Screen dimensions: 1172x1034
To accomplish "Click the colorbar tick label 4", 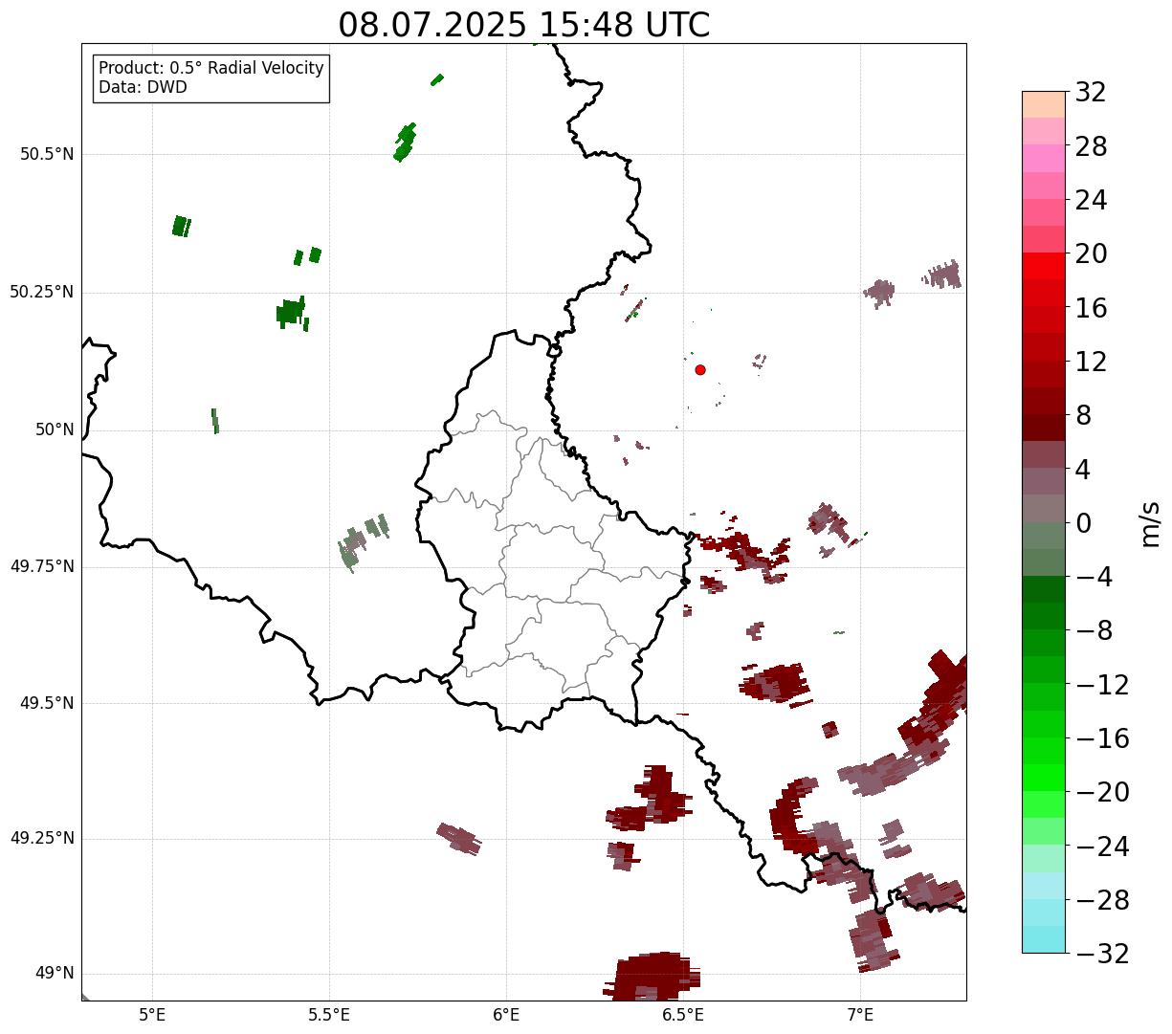I will [1083, 470].
